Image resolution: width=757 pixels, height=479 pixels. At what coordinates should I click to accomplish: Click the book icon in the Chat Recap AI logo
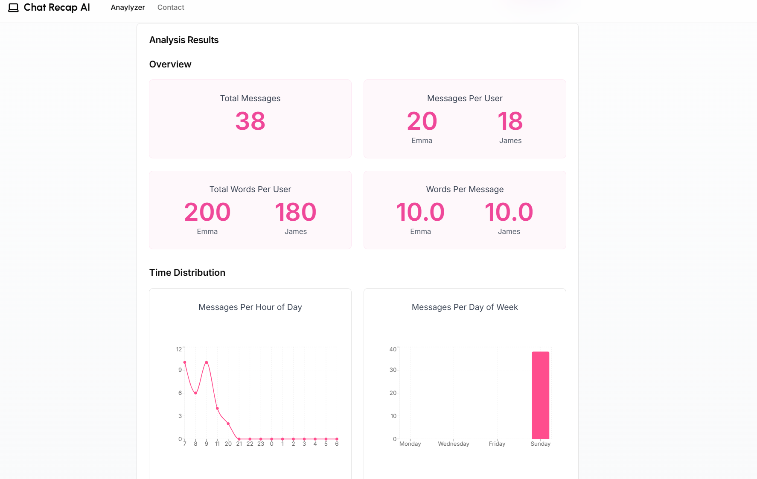14,7
